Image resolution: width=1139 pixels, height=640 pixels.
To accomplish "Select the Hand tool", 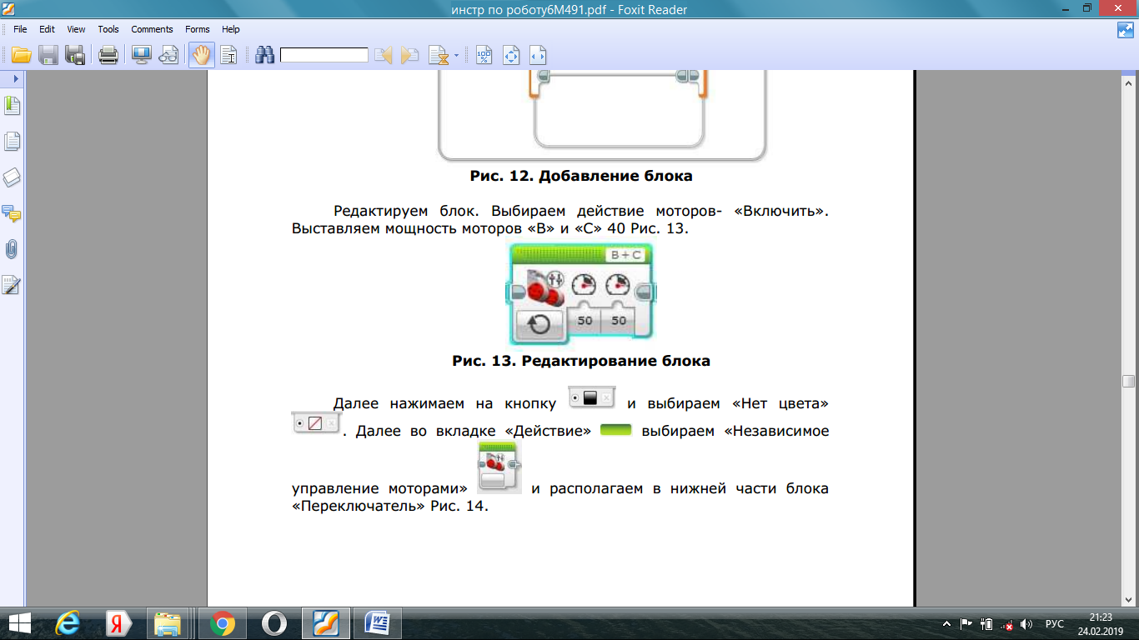I will point(201,56).
